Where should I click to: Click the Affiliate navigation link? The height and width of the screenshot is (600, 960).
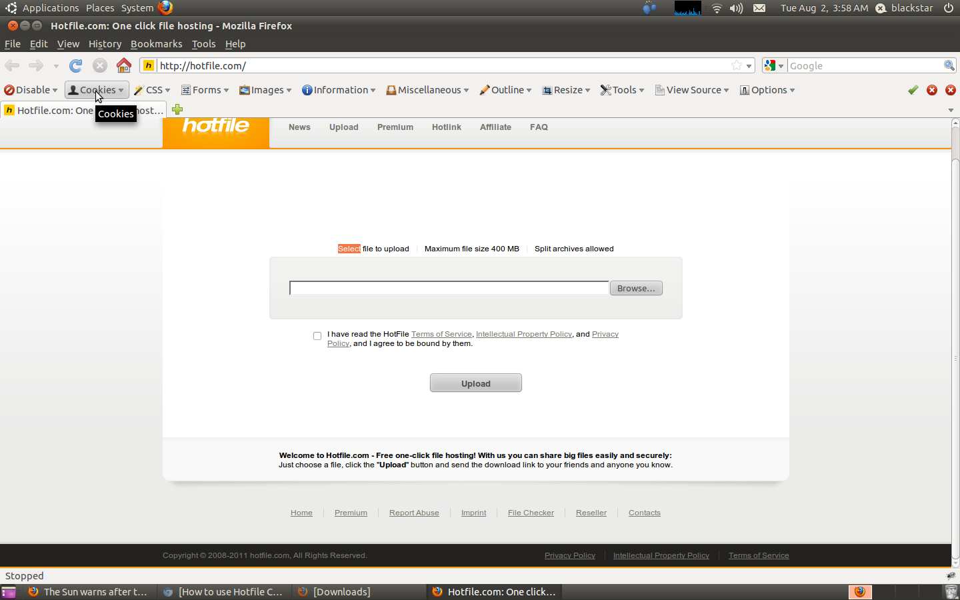coord(495,127)
